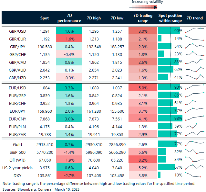This screenshot has height=192, width=206.
Task: Click GBP/NZD 7D trading range 1.3% cell
Action: (x=143, y=77)
